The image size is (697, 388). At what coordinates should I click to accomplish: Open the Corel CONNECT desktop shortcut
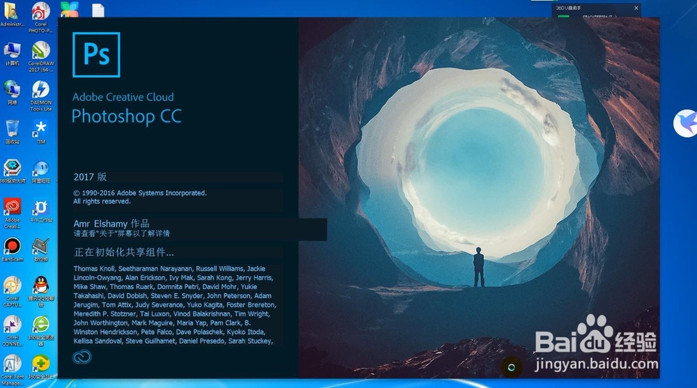tap(12, 331)
